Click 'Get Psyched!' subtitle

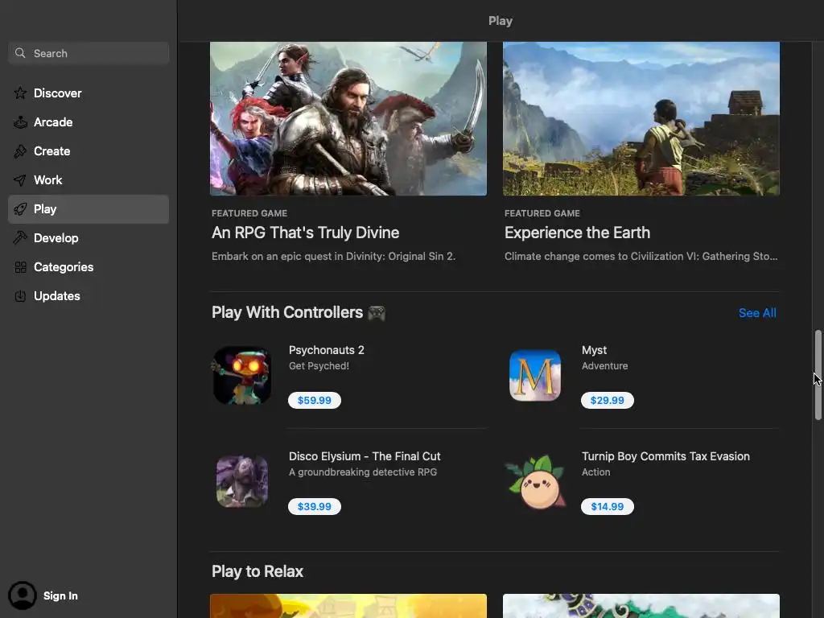(319, 366)
